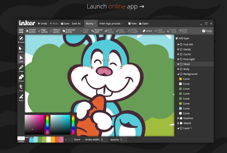
Task: Pick the orange palette swatch
Action: tap(57, 140)
